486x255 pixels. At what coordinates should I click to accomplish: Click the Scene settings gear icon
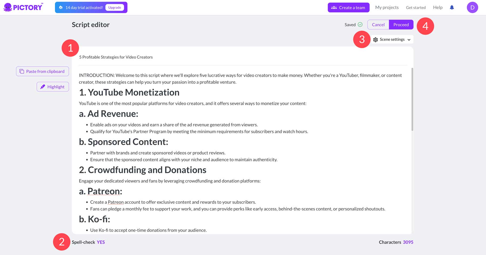(x=376, y=39)
